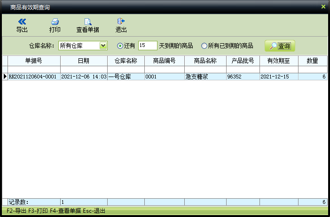This screenshot has height=217, width=330.
Task: Click the 查询 search button
Action: coord(280,46)
